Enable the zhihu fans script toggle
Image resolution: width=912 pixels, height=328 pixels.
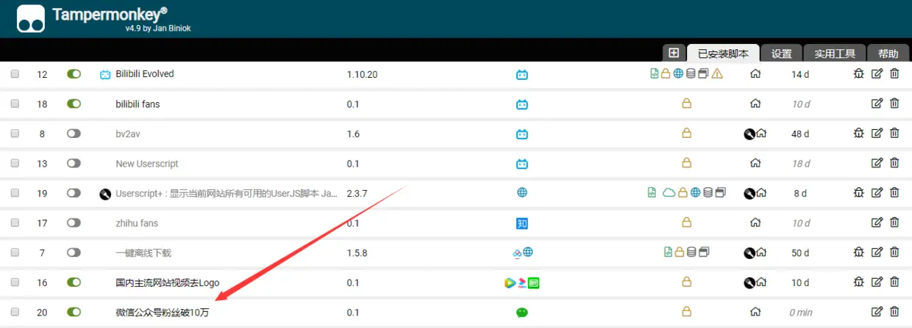click(74, 223)
